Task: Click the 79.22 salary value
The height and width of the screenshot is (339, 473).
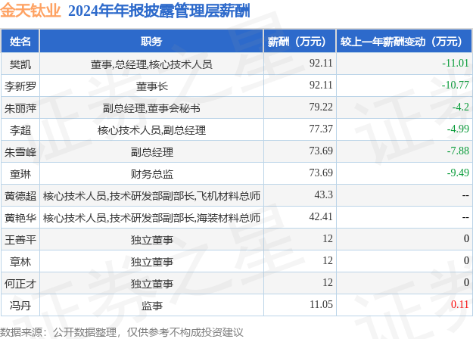Action: coord(321,107)
